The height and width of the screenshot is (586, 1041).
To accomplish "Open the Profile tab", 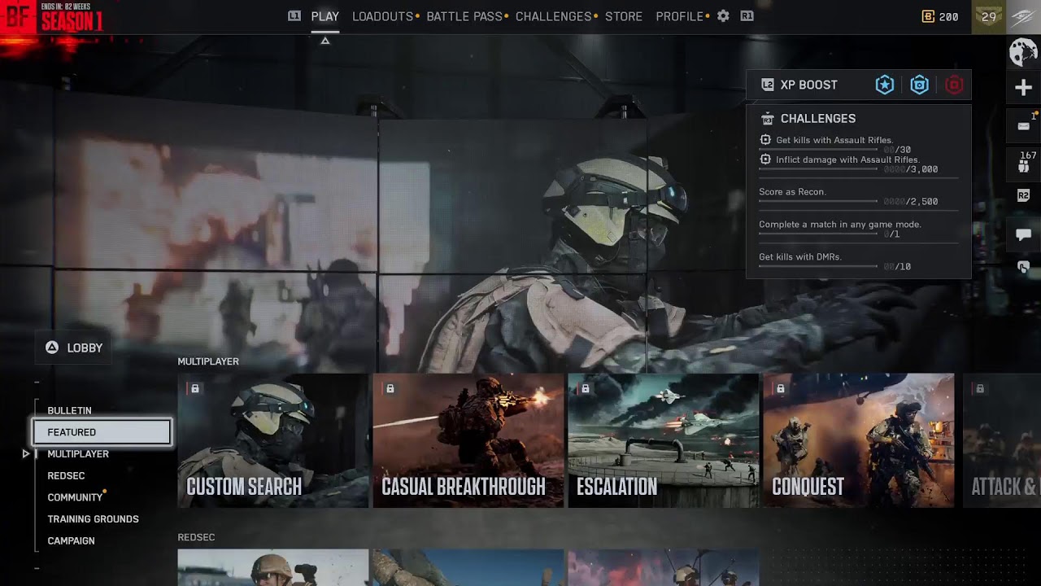I will 680,16.
